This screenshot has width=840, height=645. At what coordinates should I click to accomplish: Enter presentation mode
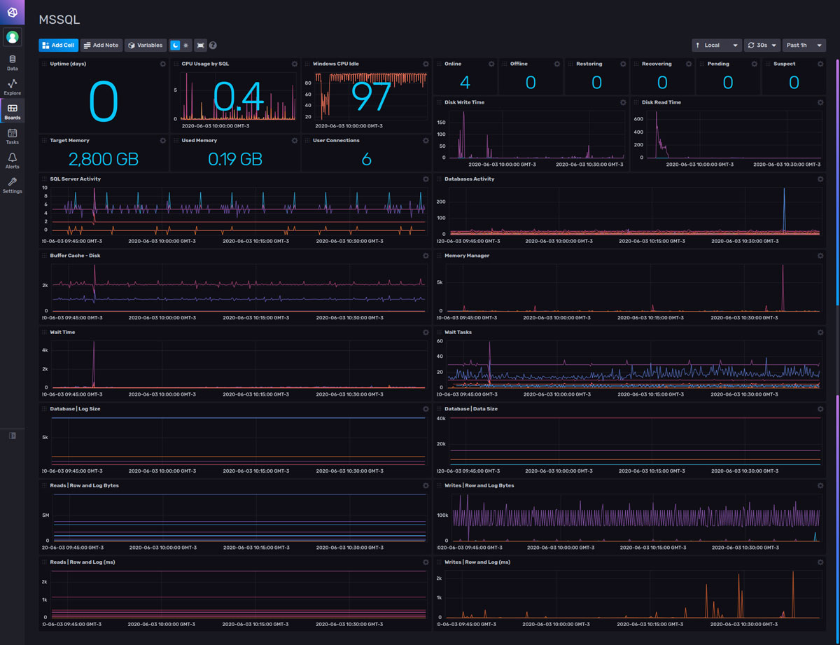point(200,46)
